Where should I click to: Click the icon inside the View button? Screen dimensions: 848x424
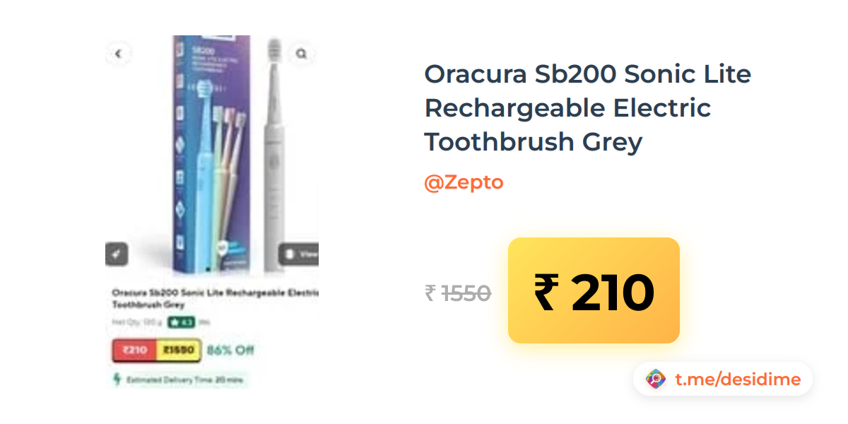click(290, 254)
